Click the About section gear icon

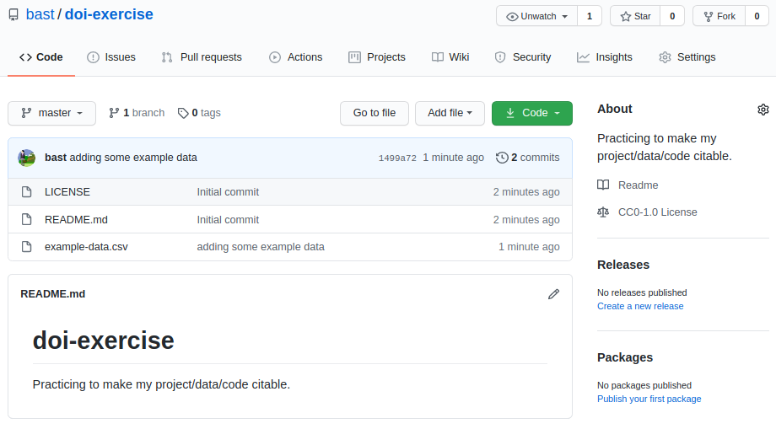click(x=763, y=110)
